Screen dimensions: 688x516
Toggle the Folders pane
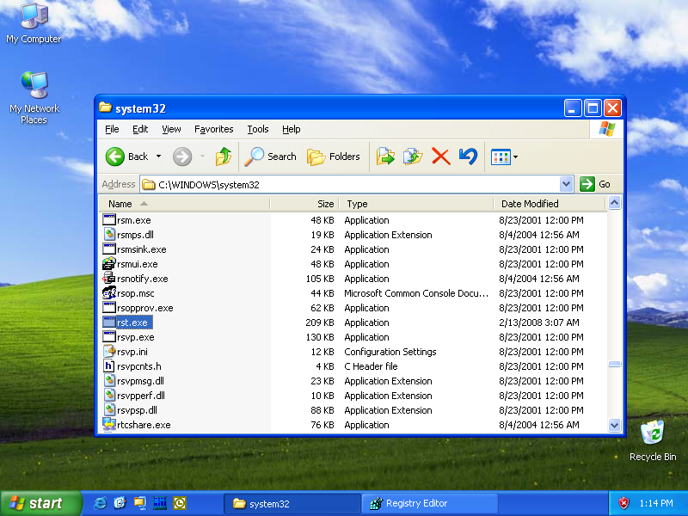(x=334, y=157)
